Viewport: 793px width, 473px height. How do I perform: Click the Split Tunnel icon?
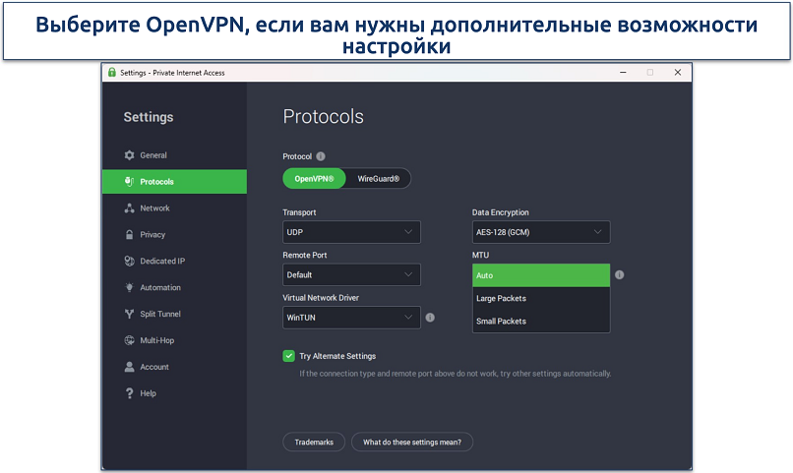pos(129,315)
